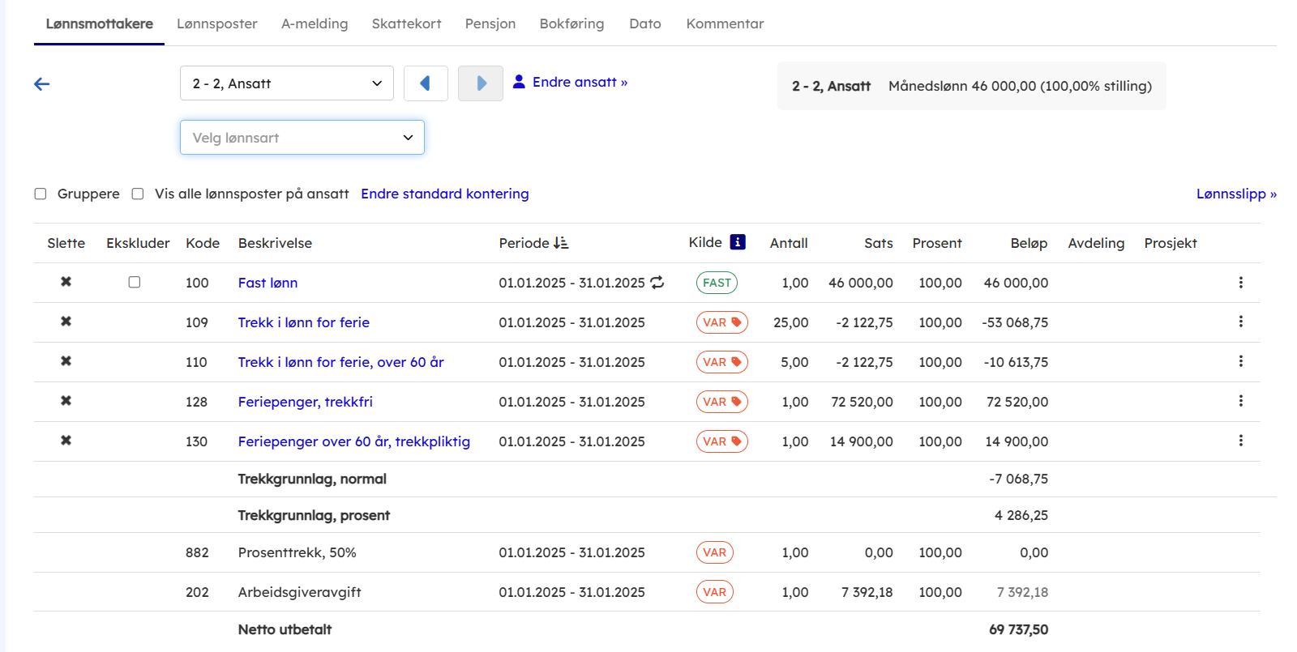The image size is (1297, 652).
Task: Click the blue back arrow icon
Action: click(42, 84)
